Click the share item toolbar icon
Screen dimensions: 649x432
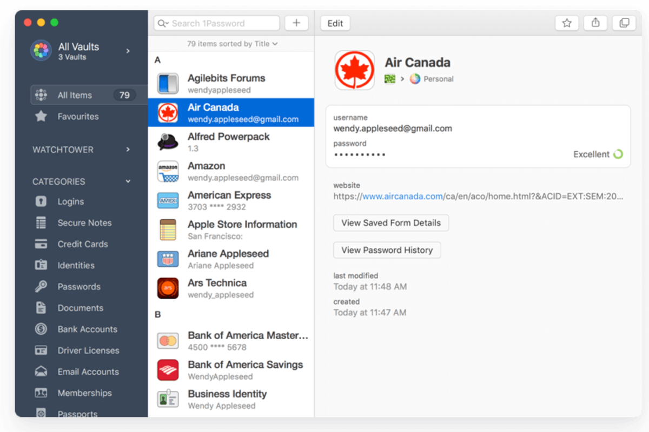[x=595, y=23]
